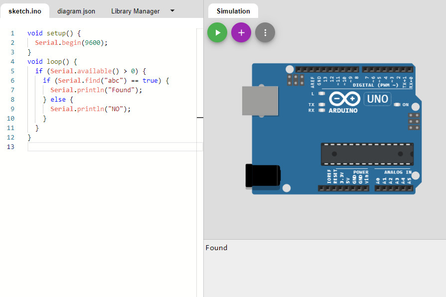The width and height of the screenshot is (446, 297).
Task: Place cursor on 'void loop() {' line
Action: coord(52,62)
